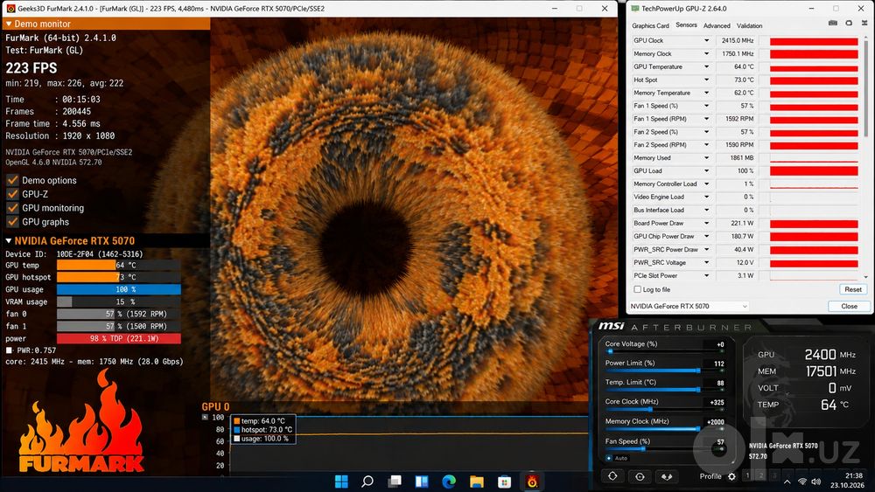875x492 pixels.
Task: Open the GPU Clock sensor dropdown
Action: tap(706, 41)
